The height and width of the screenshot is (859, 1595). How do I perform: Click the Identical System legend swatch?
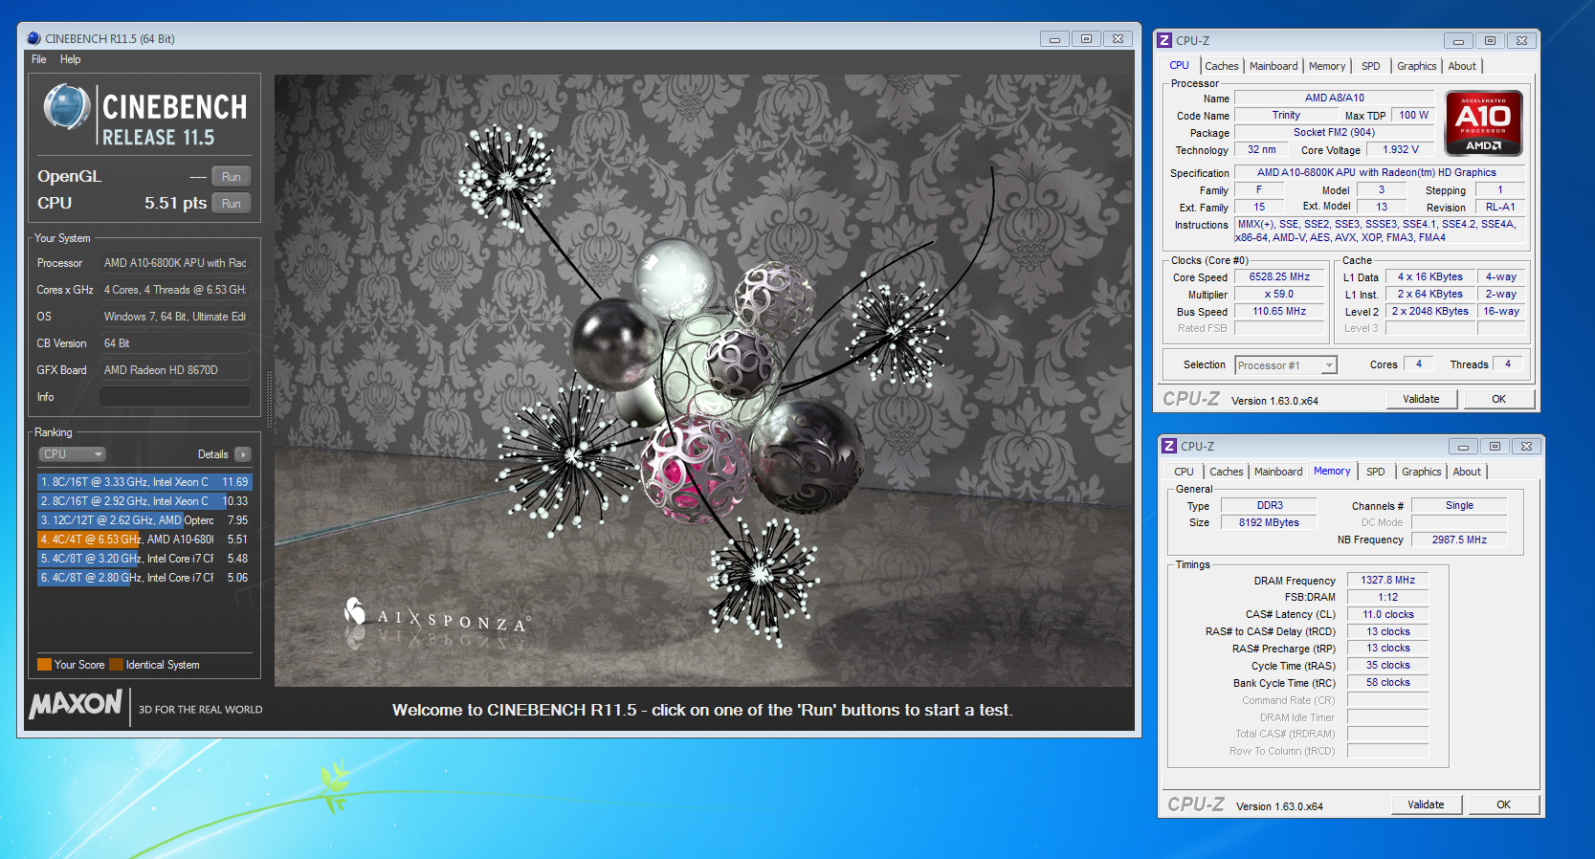point(117,665)
